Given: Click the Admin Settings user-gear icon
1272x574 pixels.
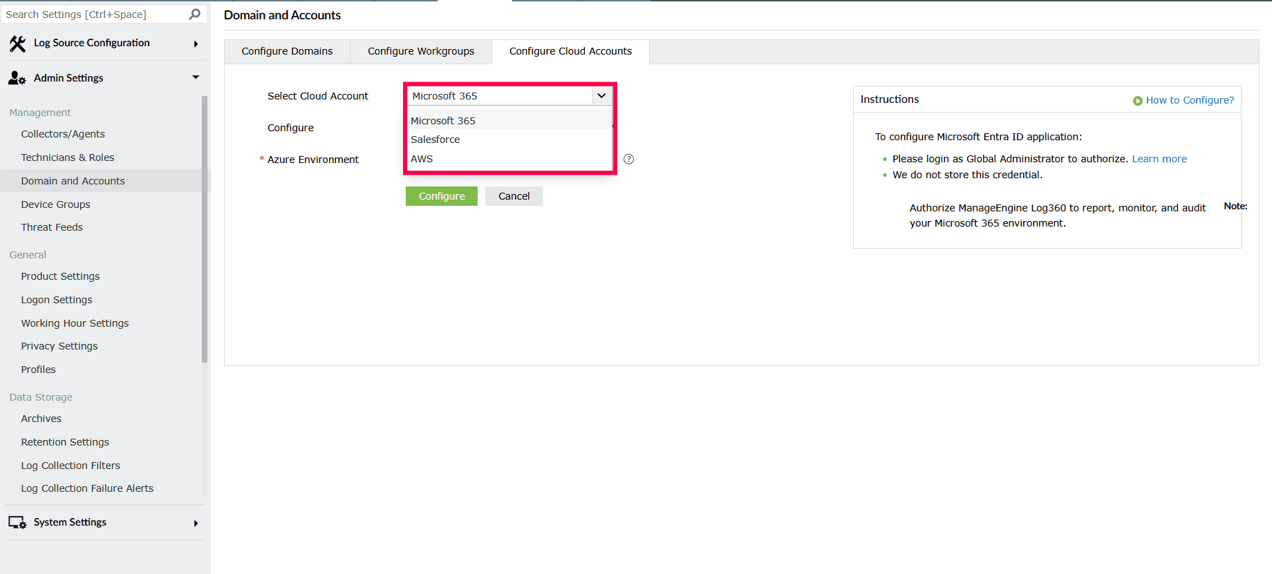Looking at the screenshot, I should point(17,78).
